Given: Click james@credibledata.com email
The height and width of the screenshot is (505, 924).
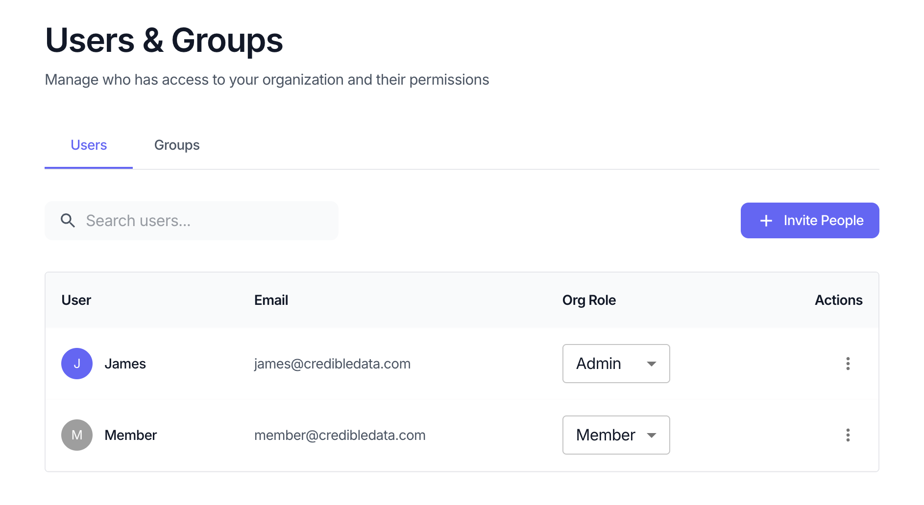Looking at the screenshot, I should coord(332,364).
